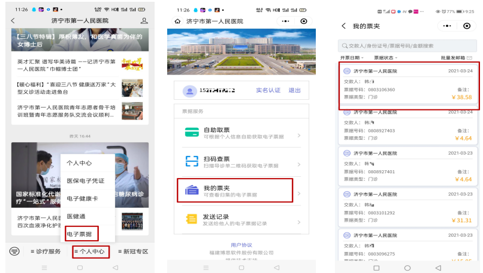Go back using the arrow beside 我的票夹 title
This screenshot has height=273, width=483.
[343, 26]
